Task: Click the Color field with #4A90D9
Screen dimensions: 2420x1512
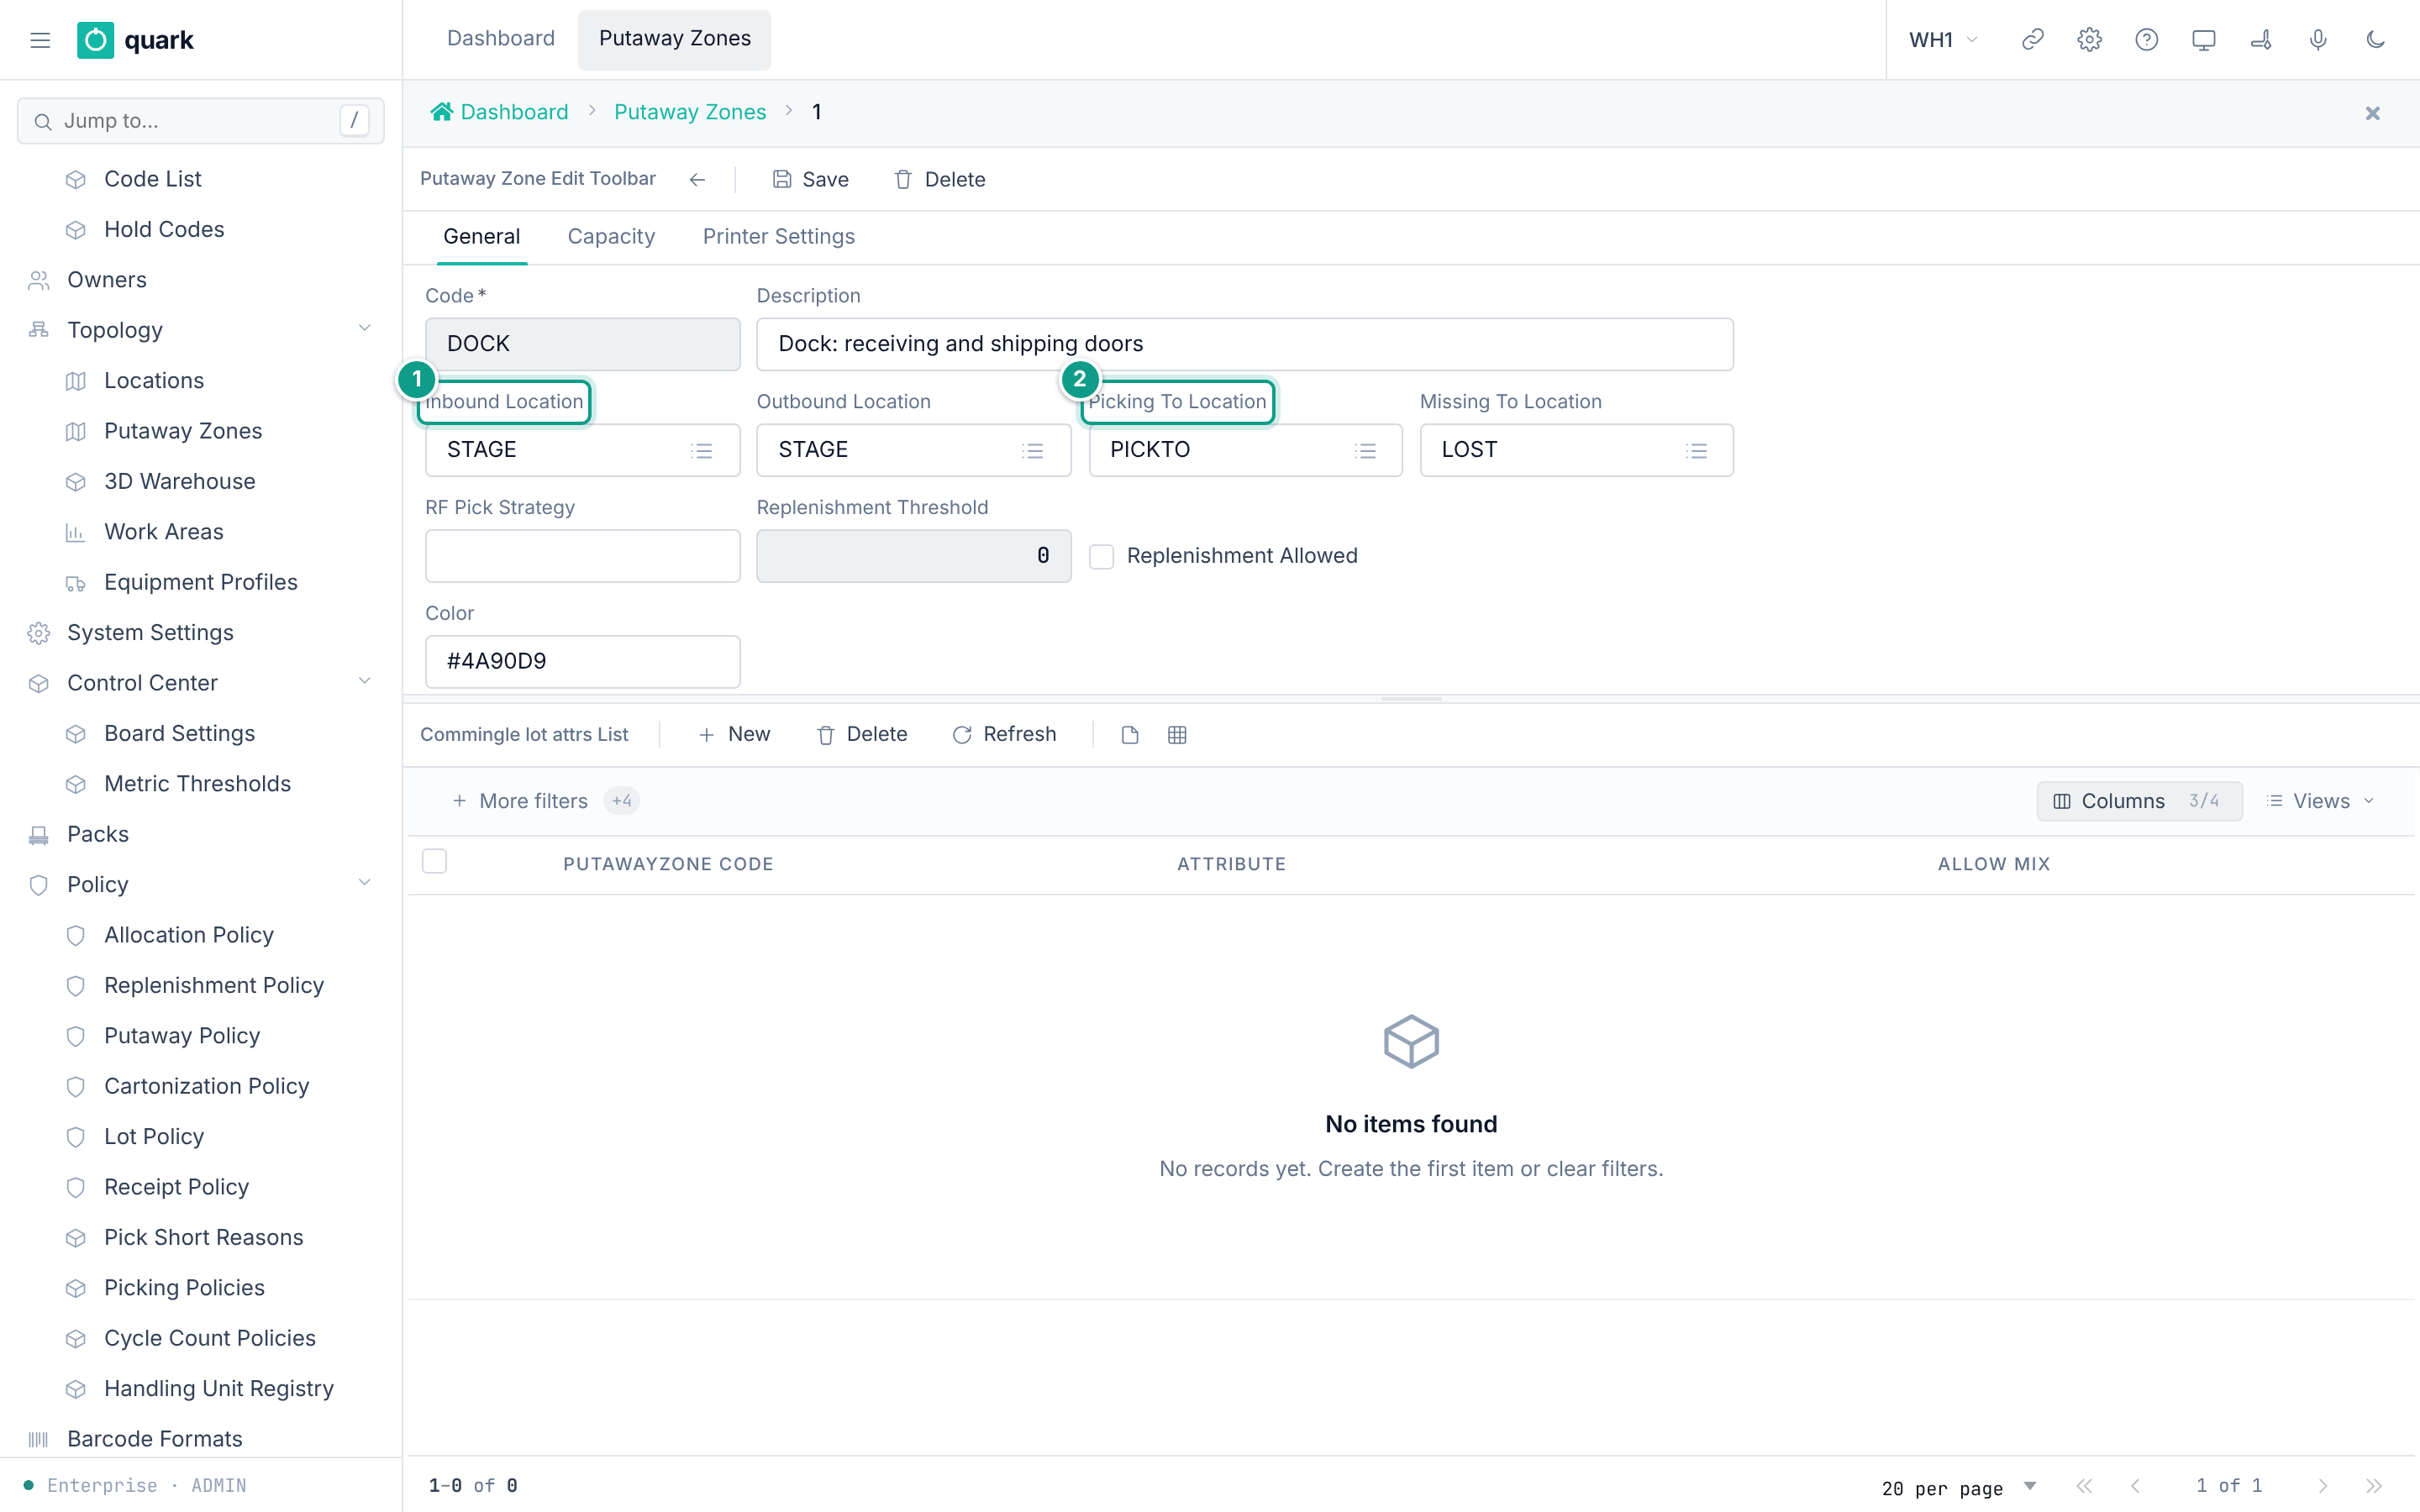Action: click(x=582, y=661)
